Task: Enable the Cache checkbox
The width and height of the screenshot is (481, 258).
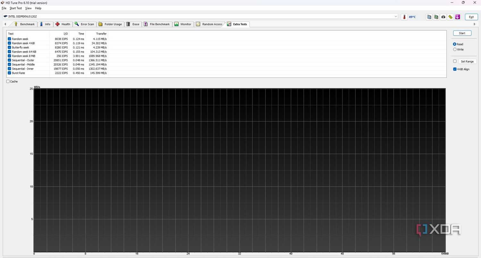Action: coord(8,81)
